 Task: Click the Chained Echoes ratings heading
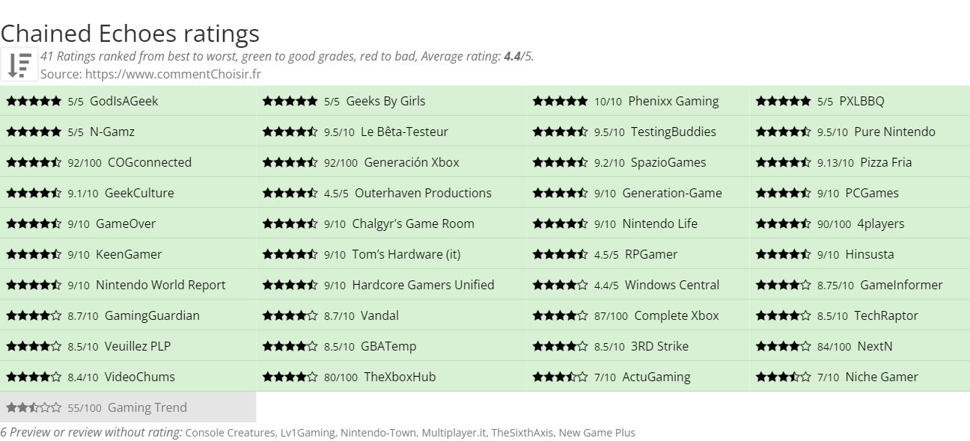(x=130, y=33)
